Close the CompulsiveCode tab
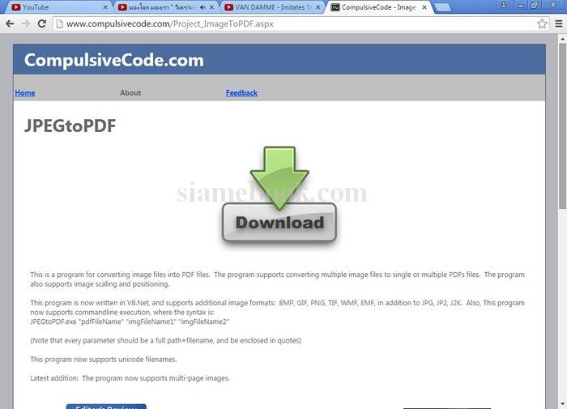Viewport: 567px width, 409px height. click(x=424, y=7)
